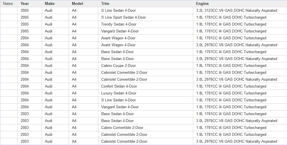Click the Engine column header

coord(202,4)
